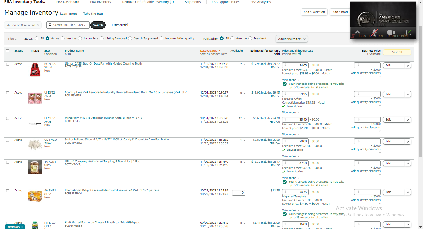Select Improve listing quality filter
Viewport: 423px width, 229px height.
pos(161,38)
